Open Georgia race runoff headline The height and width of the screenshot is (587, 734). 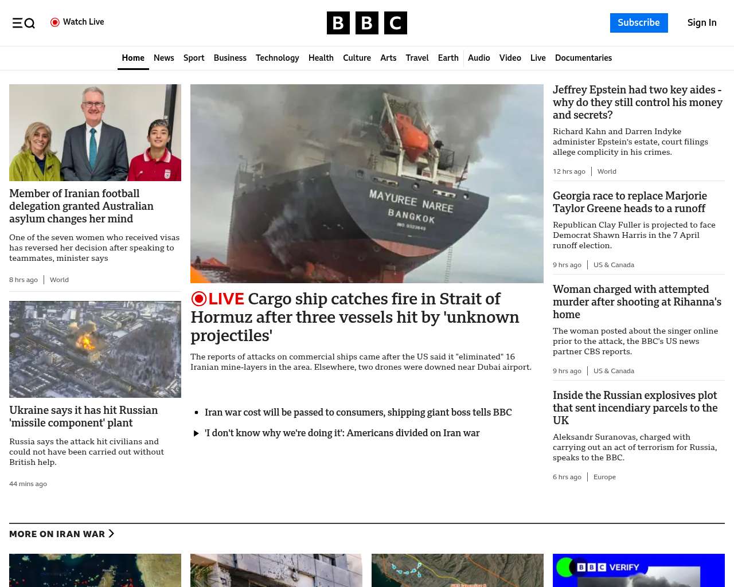click(630, 202)
